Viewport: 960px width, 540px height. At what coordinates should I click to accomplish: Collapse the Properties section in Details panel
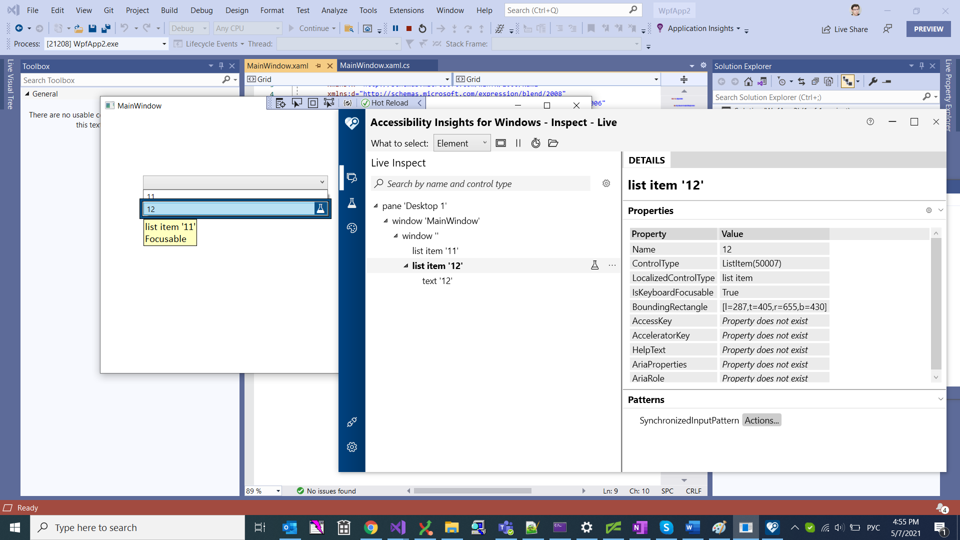pyautogui.click(x=941, y=210)
